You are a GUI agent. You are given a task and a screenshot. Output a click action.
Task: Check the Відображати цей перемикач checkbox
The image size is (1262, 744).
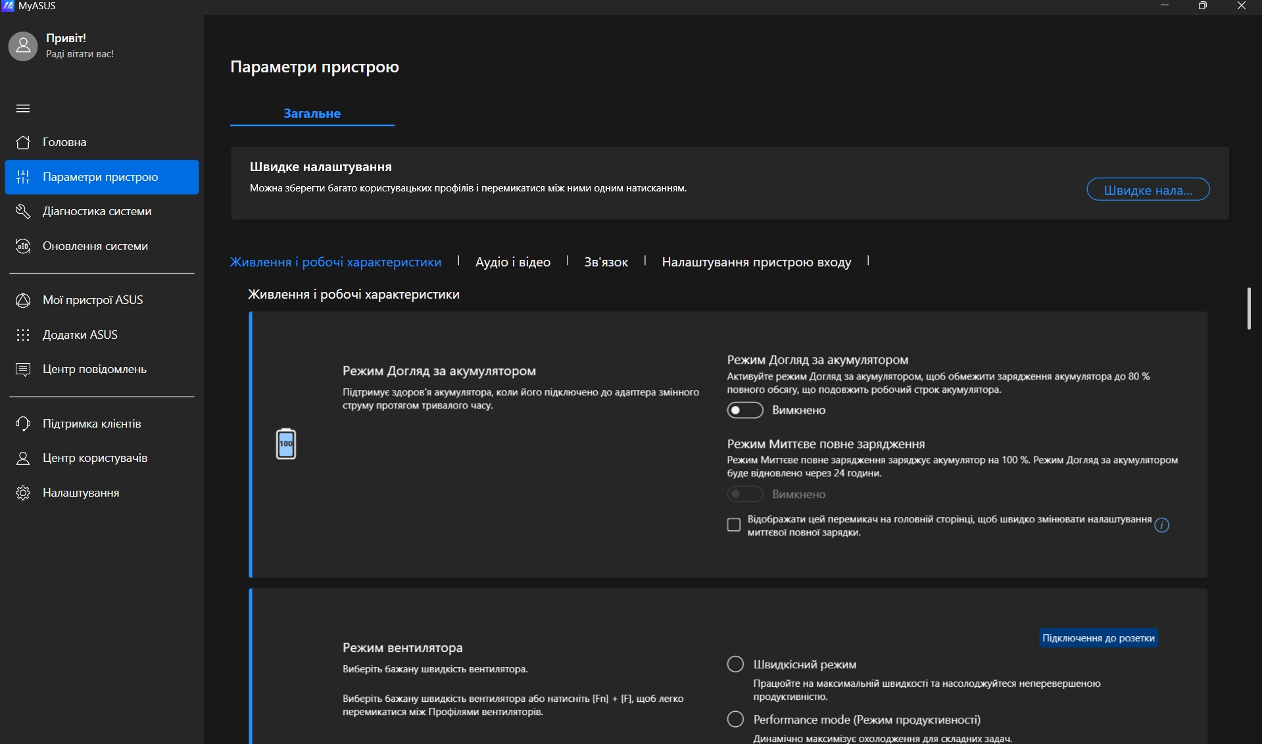point(733,525)
